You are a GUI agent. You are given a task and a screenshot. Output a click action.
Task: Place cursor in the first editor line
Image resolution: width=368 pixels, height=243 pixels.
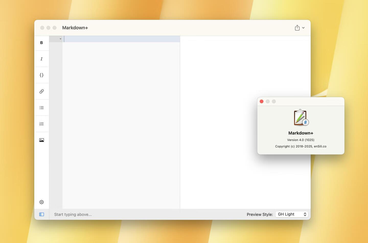coord(122,39)
